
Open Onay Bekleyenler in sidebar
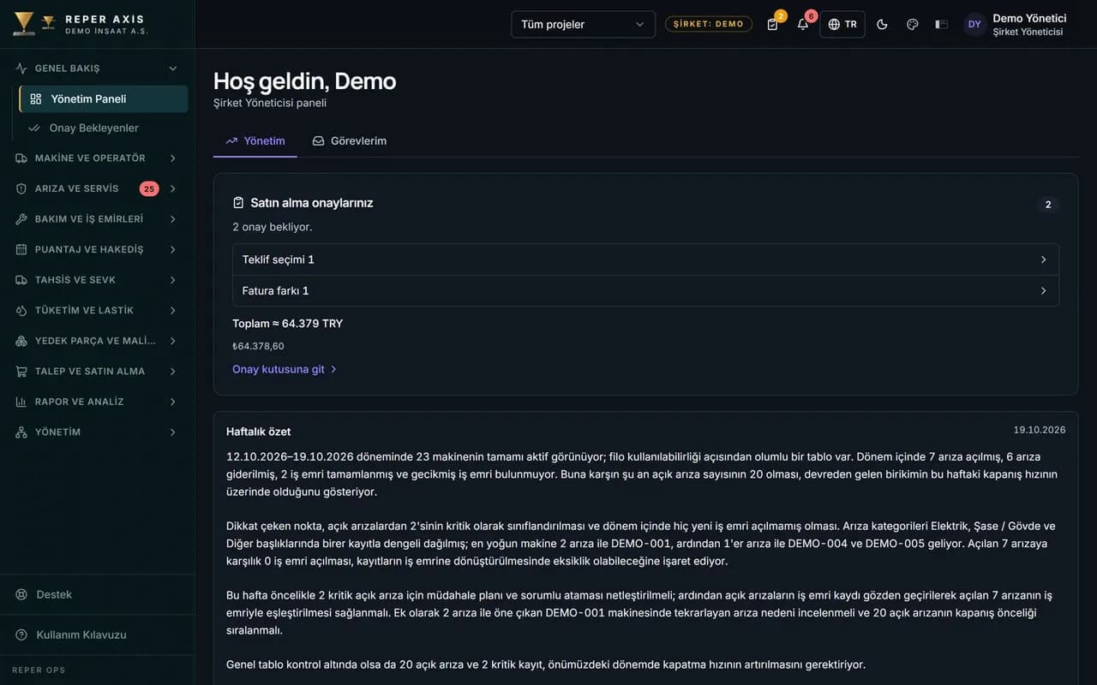coord(104,128)
